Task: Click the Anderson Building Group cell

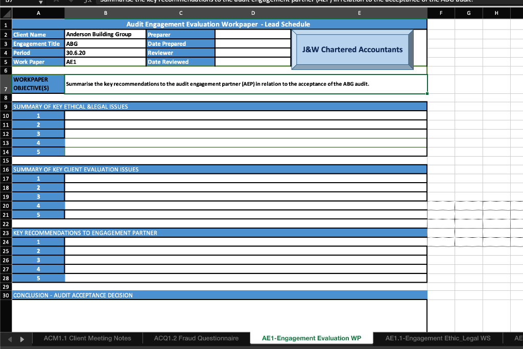Action: (105, 34)
